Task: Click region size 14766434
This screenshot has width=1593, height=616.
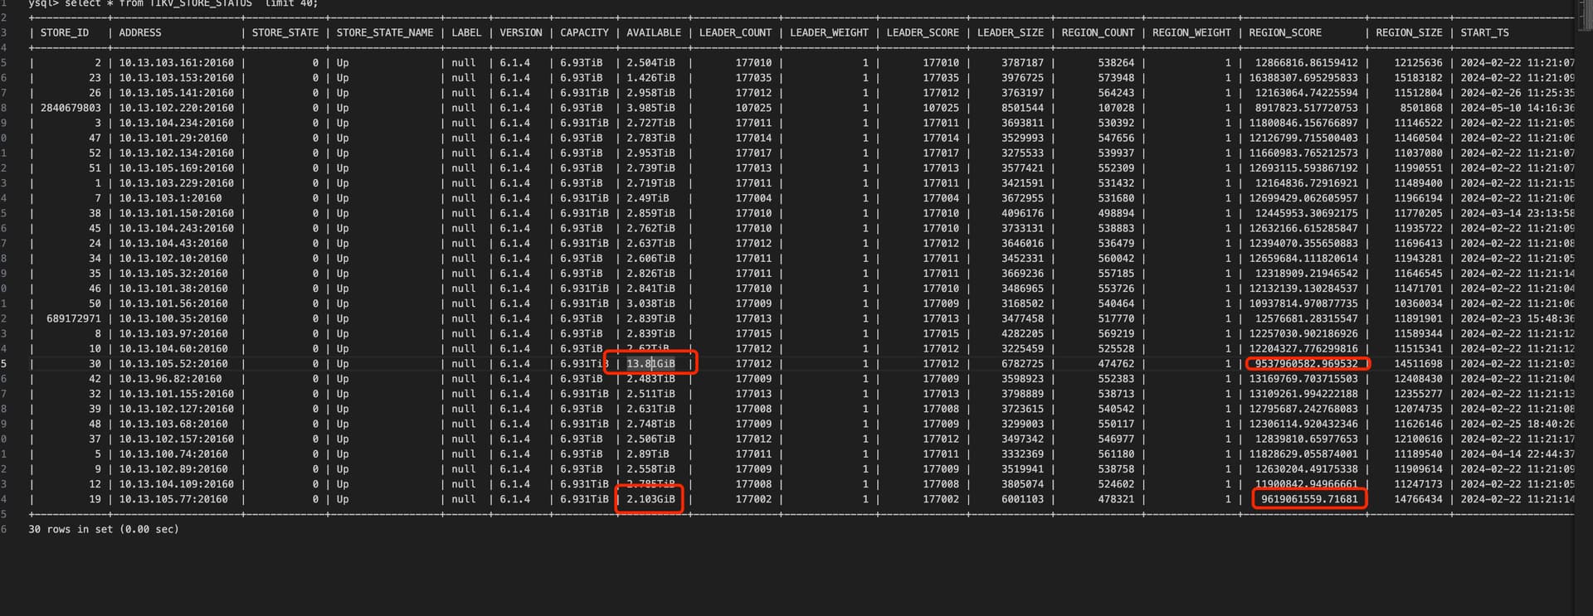Action: click(x=1418, y=499)
